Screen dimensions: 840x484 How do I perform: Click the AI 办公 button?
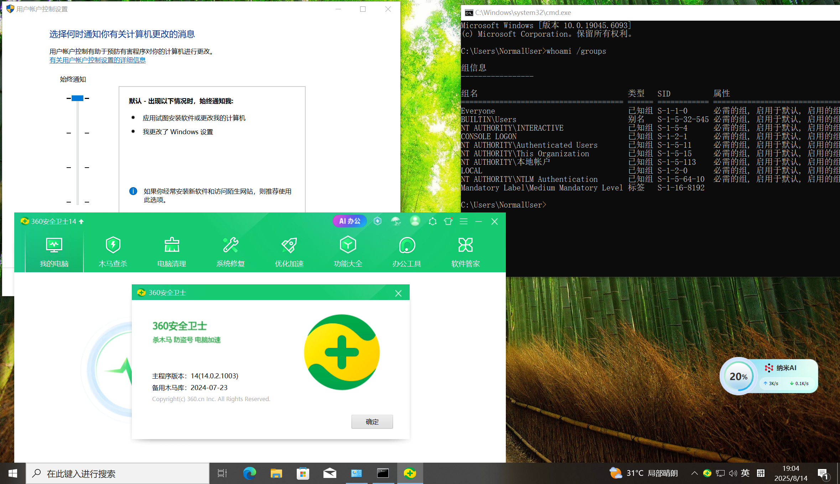tap(349, 221)
